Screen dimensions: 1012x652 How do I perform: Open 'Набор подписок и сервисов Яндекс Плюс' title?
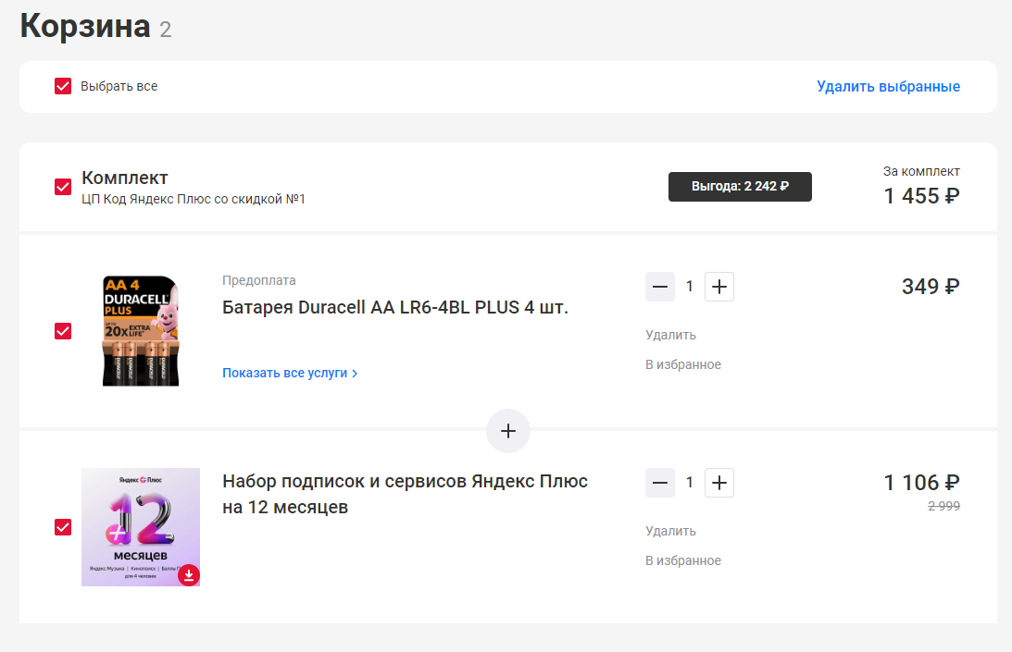[405, 495]
